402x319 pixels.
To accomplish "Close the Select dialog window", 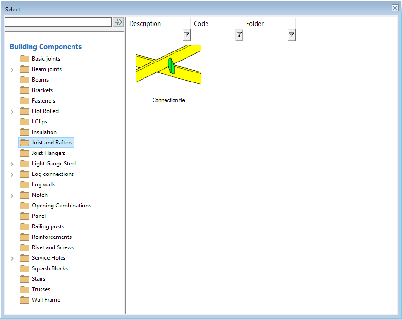I will [395, 8].
